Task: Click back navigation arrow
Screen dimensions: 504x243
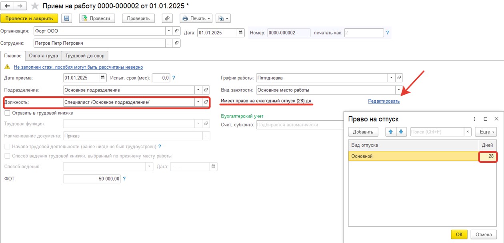Action: (x=8, y=6)
